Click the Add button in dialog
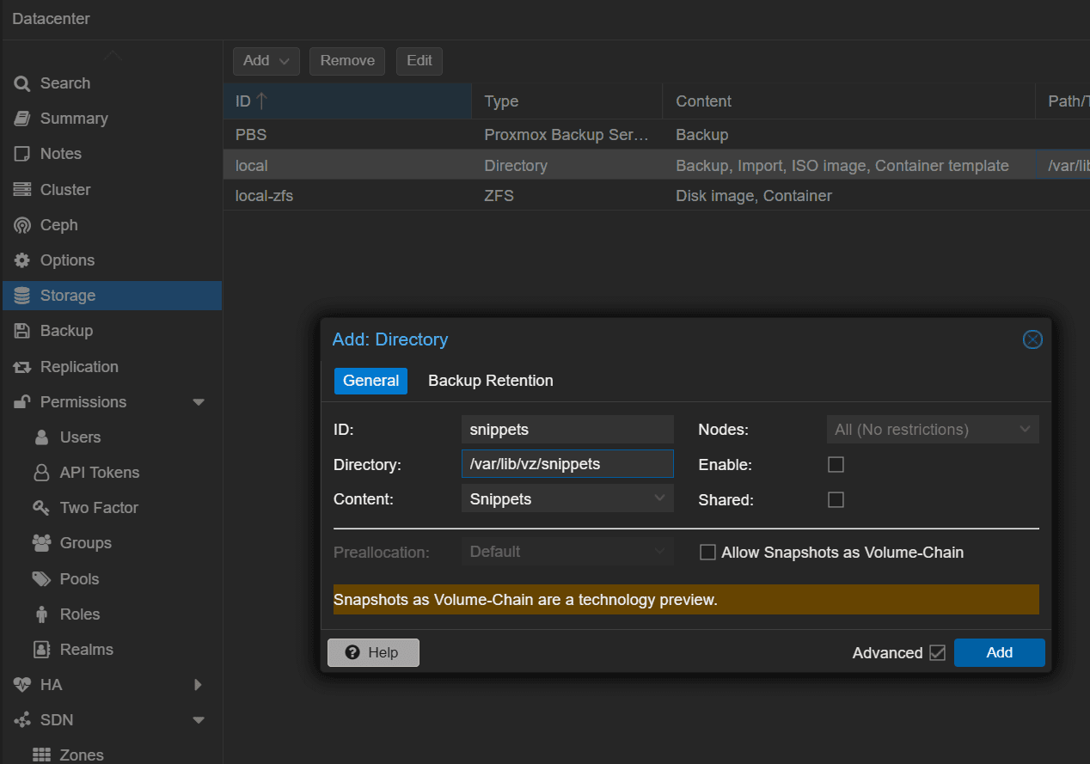Viewport: 1090px width, 764px height. click(1000, 653)
